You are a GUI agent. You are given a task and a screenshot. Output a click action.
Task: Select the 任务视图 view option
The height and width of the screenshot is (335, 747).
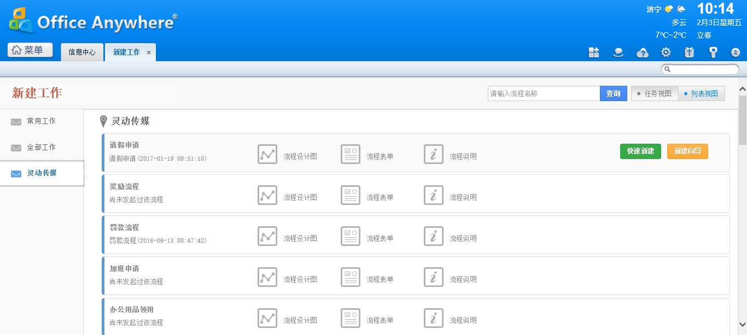coord(655,93)
